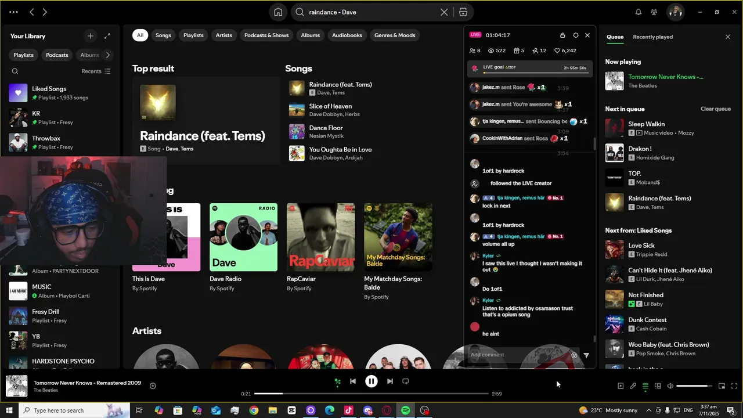The image size is (743, 418).
Task: Toggle smart shuffle on the player
Action: [337, 381]
